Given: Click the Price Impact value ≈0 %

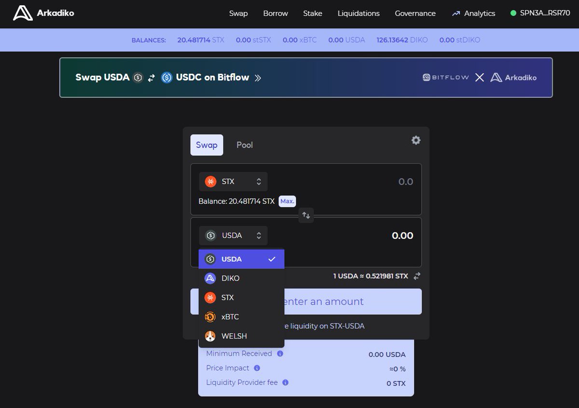Looking at the screenshot, I should tap(398, 369).
